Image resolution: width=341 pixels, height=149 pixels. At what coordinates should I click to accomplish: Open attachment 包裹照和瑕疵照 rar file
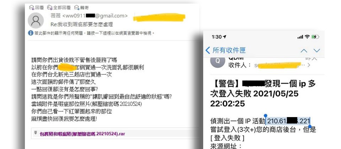click(82, 134)
